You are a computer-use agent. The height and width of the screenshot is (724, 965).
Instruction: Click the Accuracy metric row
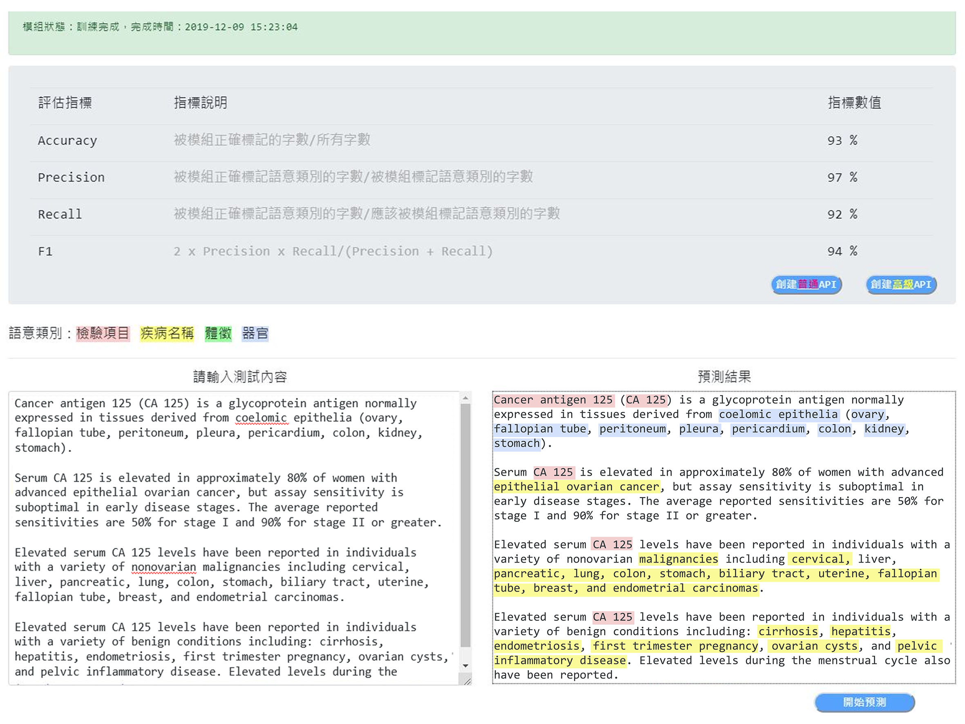coord(482,141)
